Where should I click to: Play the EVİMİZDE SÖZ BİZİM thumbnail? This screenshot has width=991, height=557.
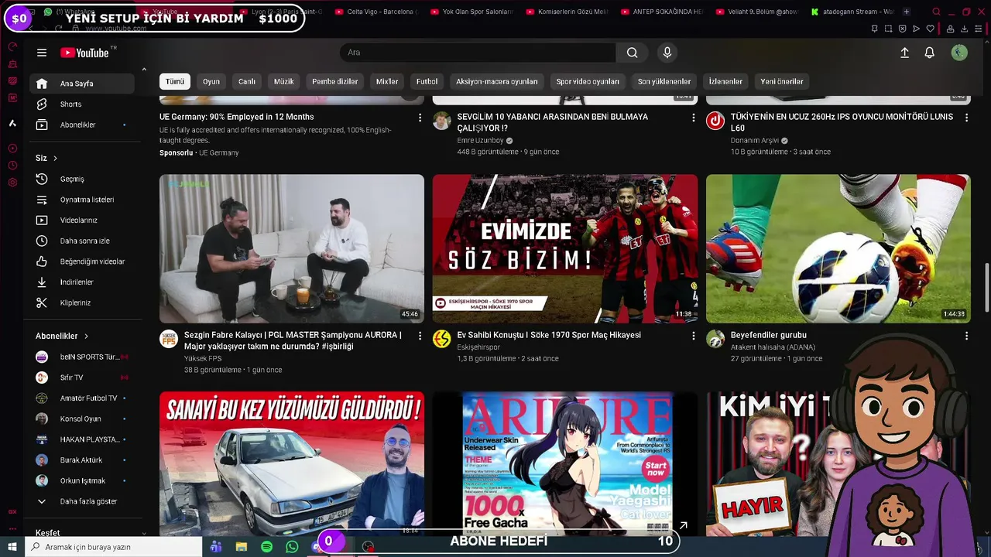tap(565, 248)
